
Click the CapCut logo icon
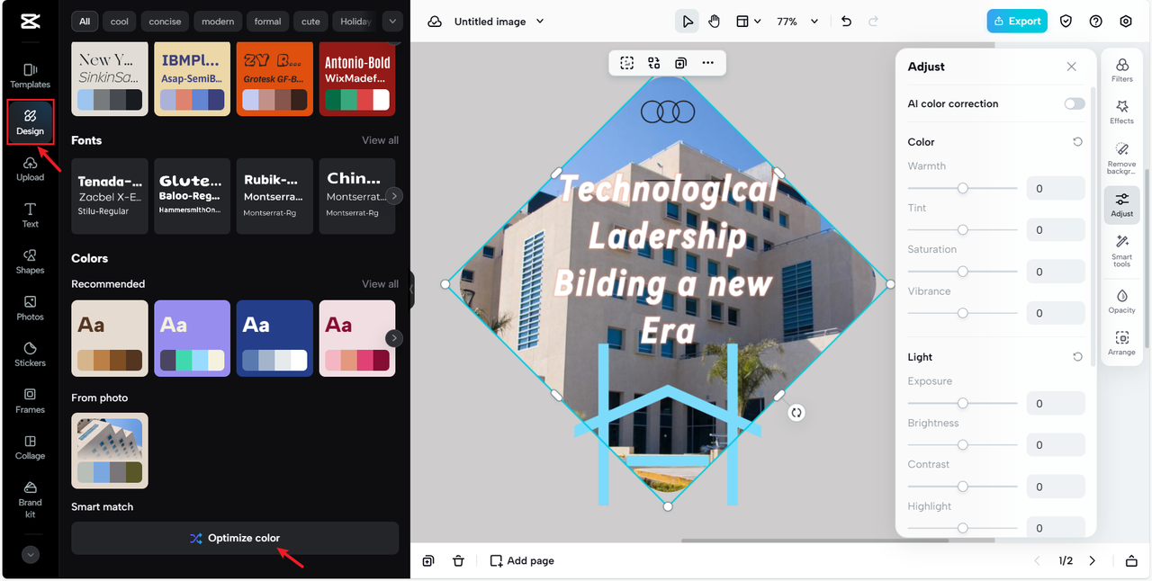click(30, 21)
